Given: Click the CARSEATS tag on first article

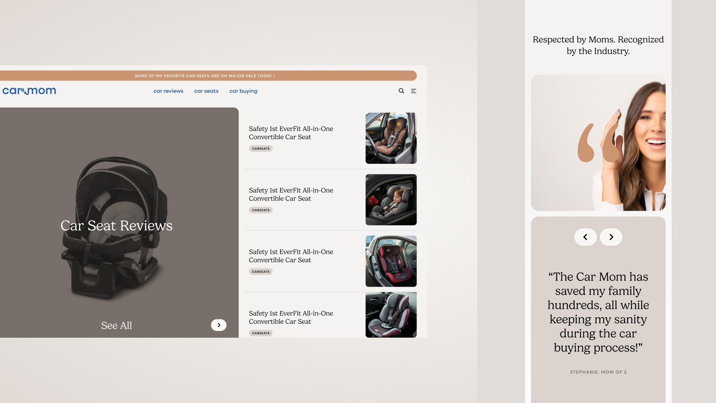Looking at the screenshot, I should pos(261,149).
